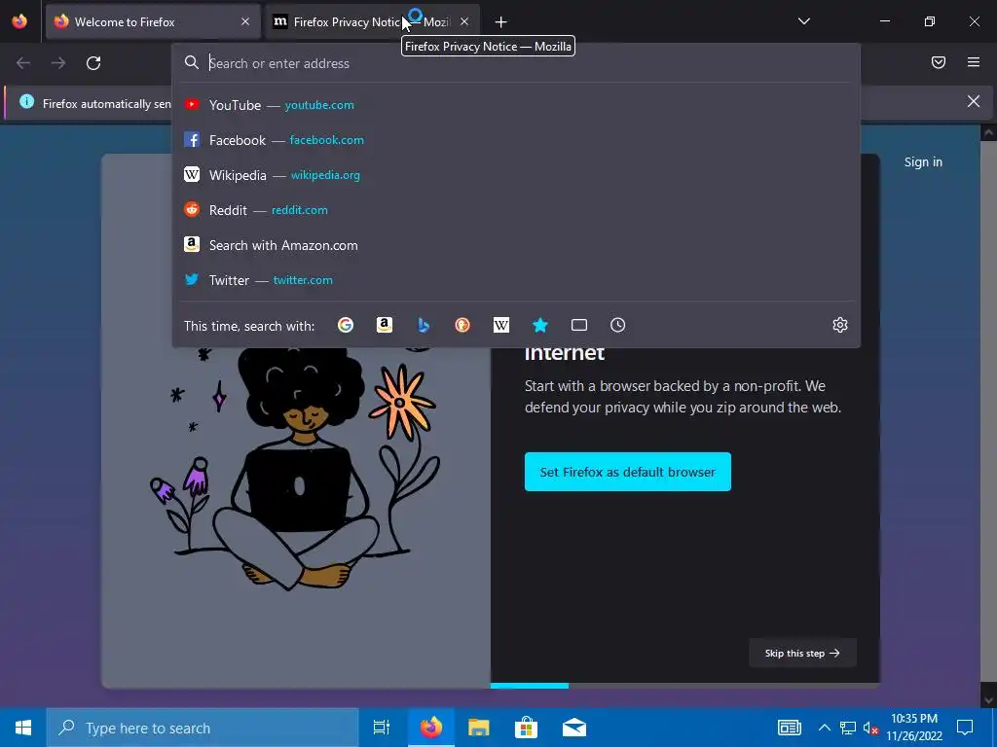997x747 pixels.
Task: Open search settings gear icon
Action: point(840,325)
